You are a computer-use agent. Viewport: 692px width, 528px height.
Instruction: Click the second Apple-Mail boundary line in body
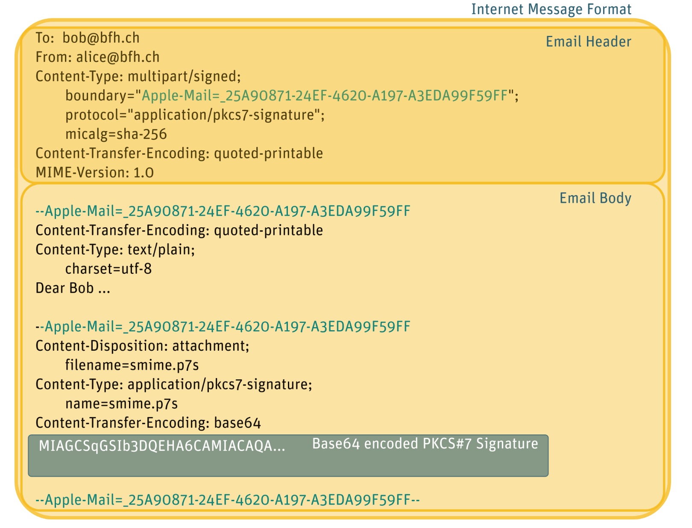(x=223, y=326)
